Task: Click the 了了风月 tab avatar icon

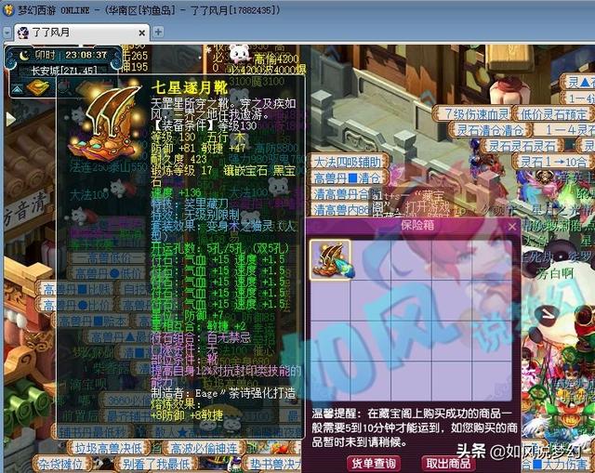Action: click(x=23, y=33)
